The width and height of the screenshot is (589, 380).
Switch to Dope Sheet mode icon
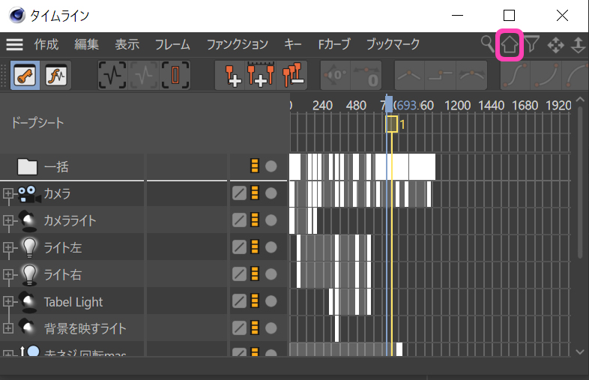25,76
